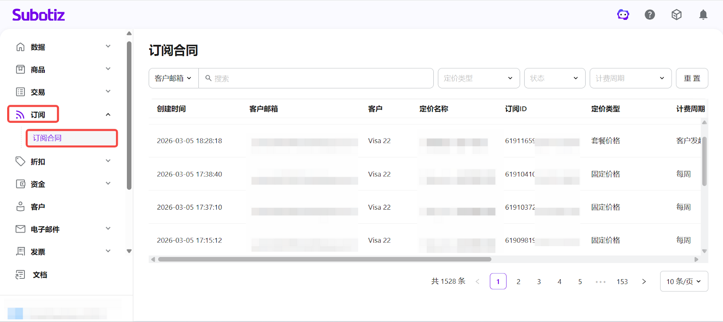This screenshot has width=723, height=322.
Task: Click the horizontal table scrollbar
Action: click(x=324, y=259)
